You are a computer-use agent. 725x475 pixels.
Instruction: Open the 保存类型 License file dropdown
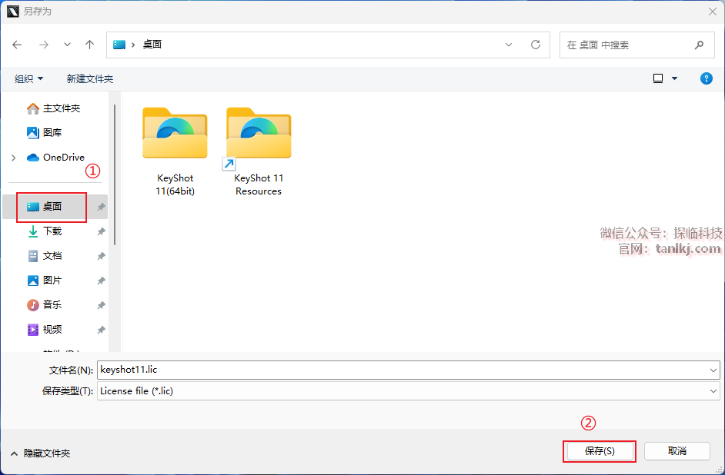[x=408, y=391]
